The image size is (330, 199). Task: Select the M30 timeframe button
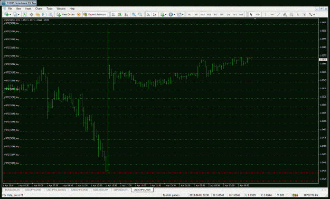click(209, 14)
